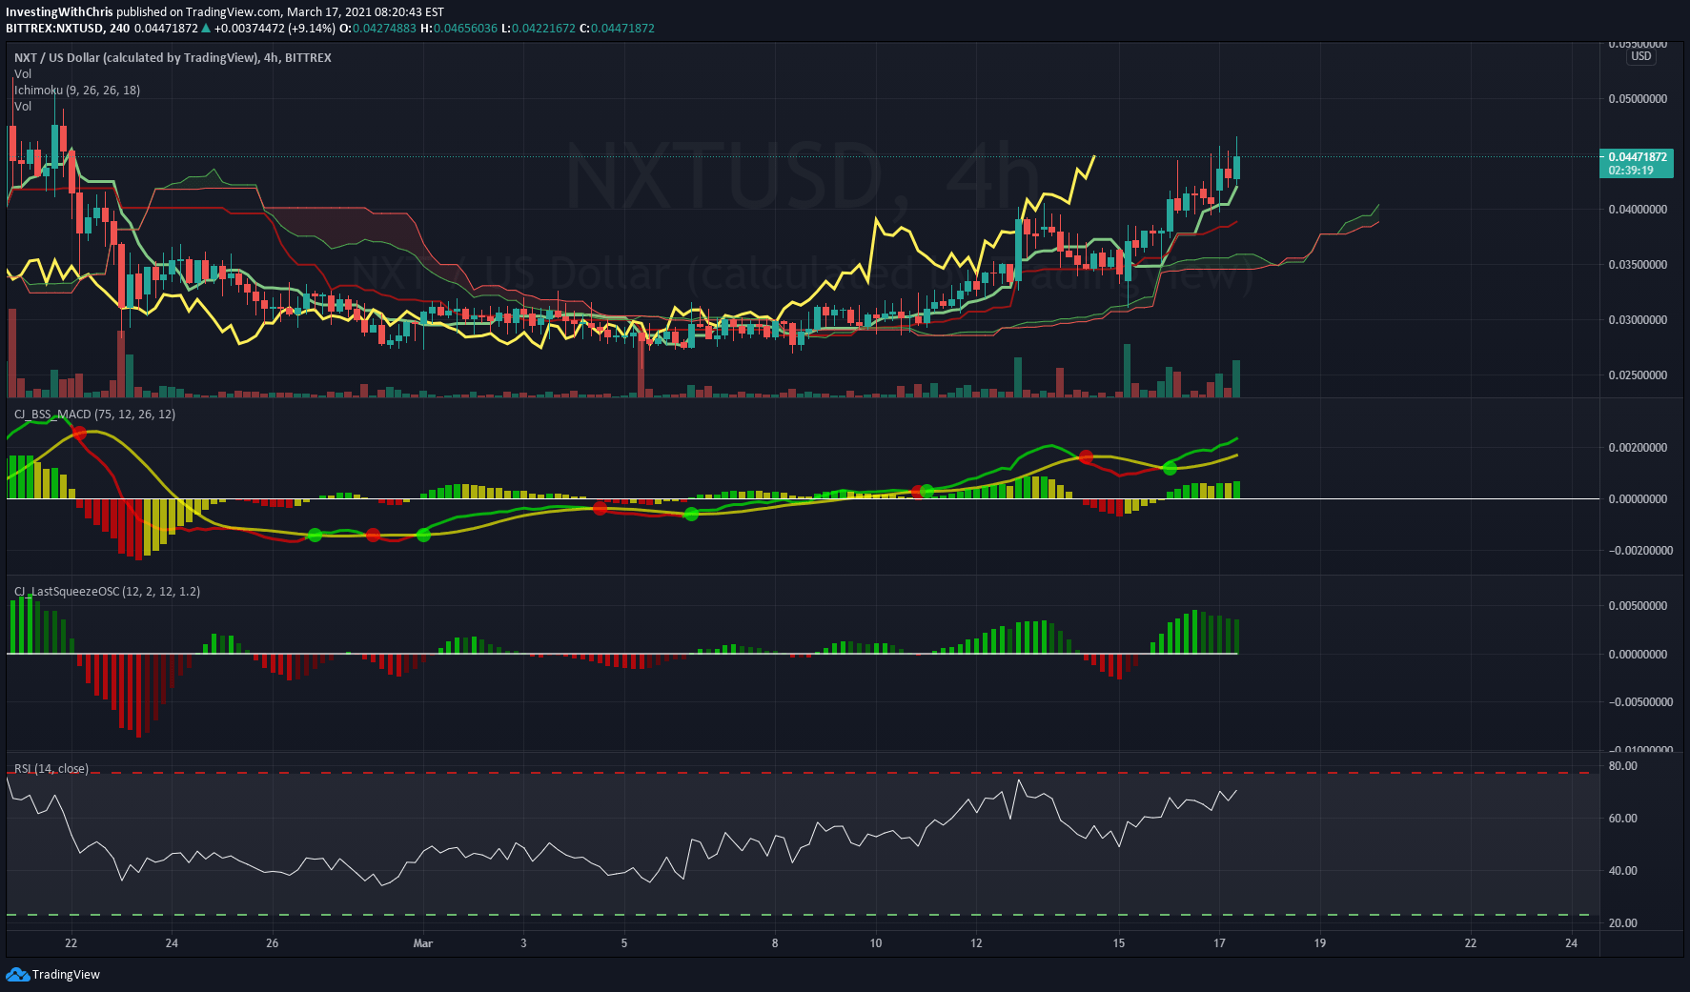Toggle the dashed RSI overbought level line
Image resolution: width=1690 pixels, height=992 pixels.
(x=763, y=775)
